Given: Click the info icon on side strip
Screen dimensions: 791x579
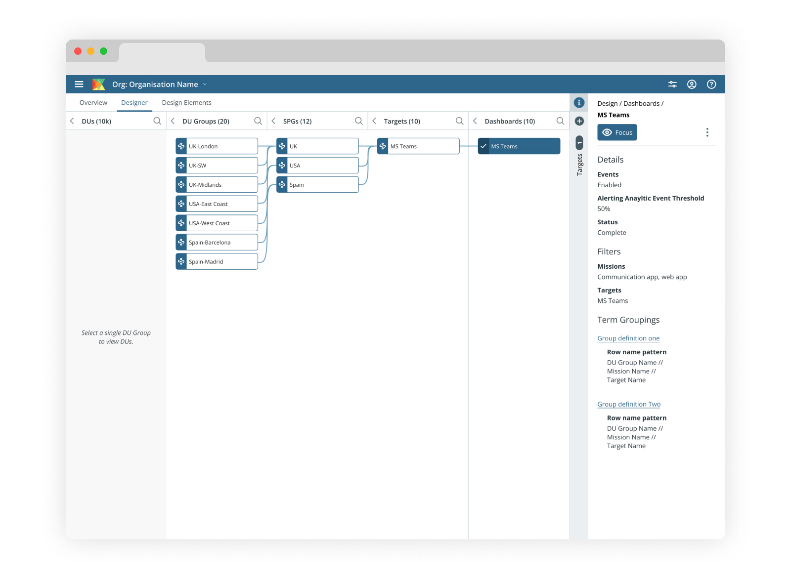Looking at the screenshot, I should (x=579, y=103).
